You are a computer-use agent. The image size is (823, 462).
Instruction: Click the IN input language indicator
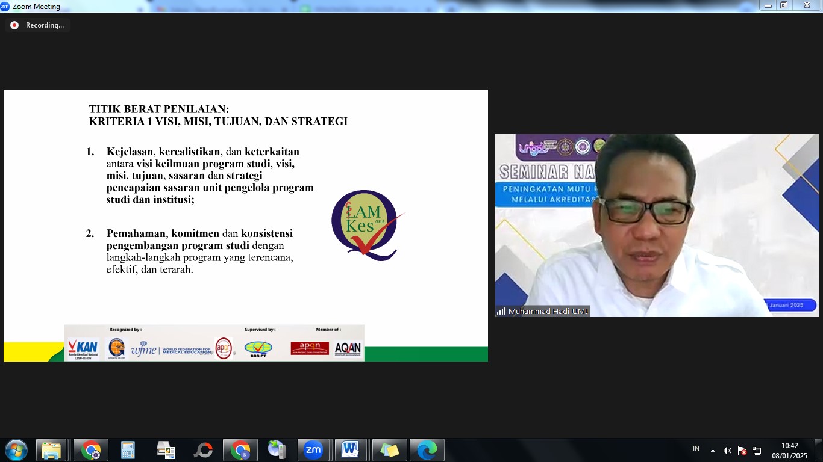[x=696, y=449]
